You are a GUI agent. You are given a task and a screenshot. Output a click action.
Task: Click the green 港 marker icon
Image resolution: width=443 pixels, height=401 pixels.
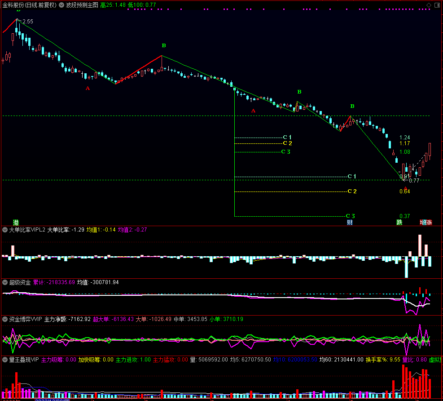tap(16, 223)
